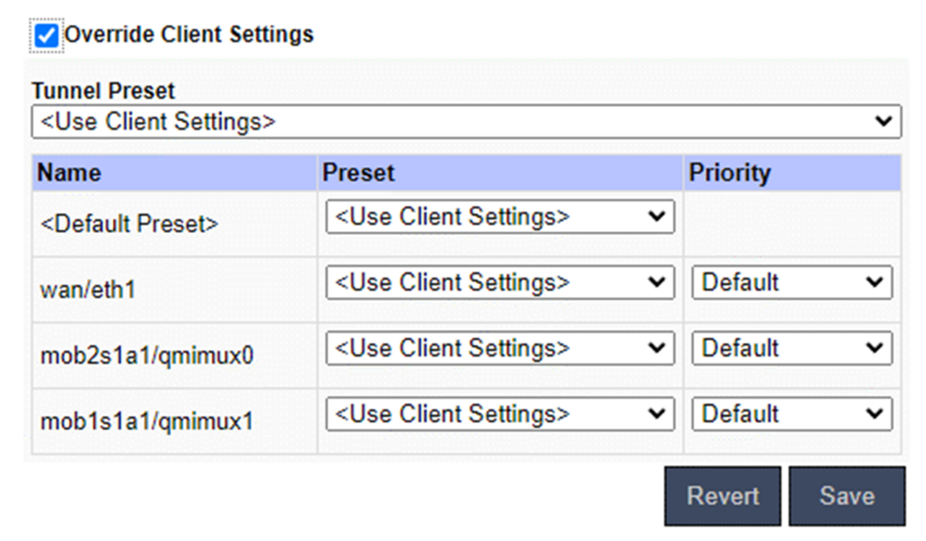The width and height of the screenshot is (926, 541).
Task: Click the <Default Preset> row name
Action: click(130, 224)
